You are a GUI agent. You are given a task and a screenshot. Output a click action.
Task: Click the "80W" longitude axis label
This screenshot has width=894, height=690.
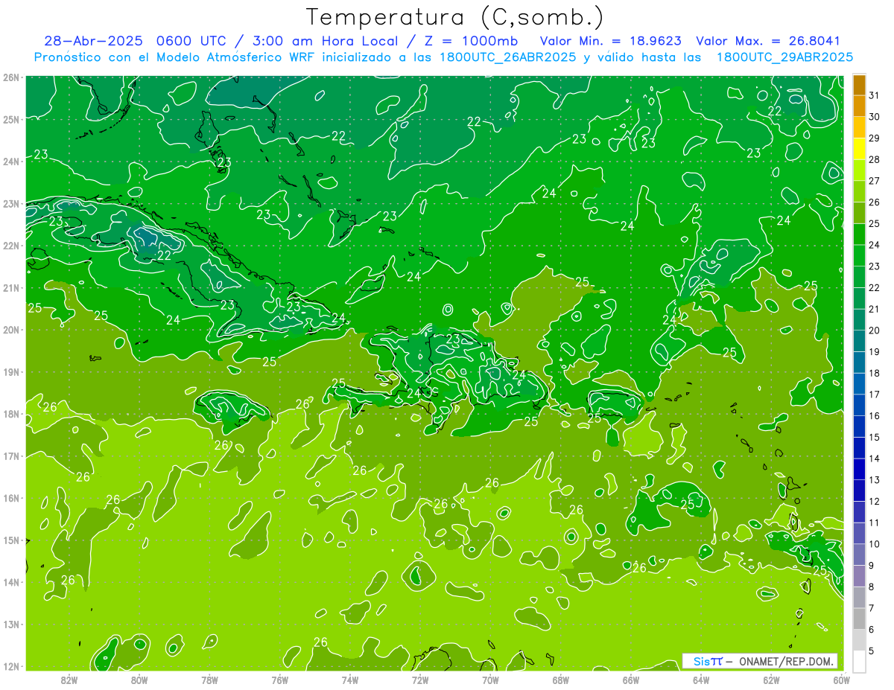(x=139, y=680)
